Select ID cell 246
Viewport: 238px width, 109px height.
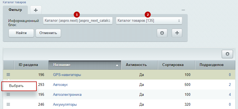pyautogui.click(x=41, y=105)
